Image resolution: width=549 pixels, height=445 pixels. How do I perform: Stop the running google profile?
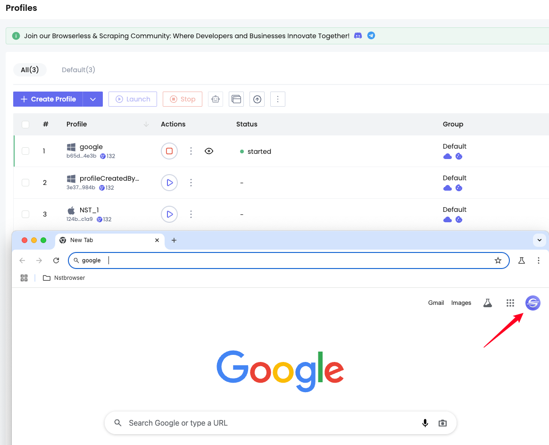click(169, 151)
